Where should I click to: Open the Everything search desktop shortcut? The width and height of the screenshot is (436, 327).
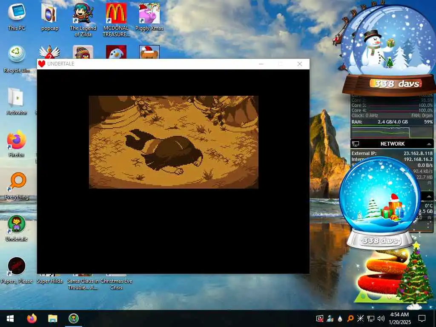[x=17, y=186]
